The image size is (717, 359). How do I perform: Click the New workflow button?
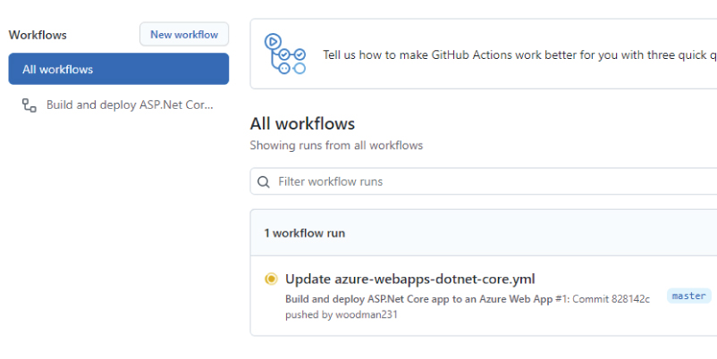(184, 34)
